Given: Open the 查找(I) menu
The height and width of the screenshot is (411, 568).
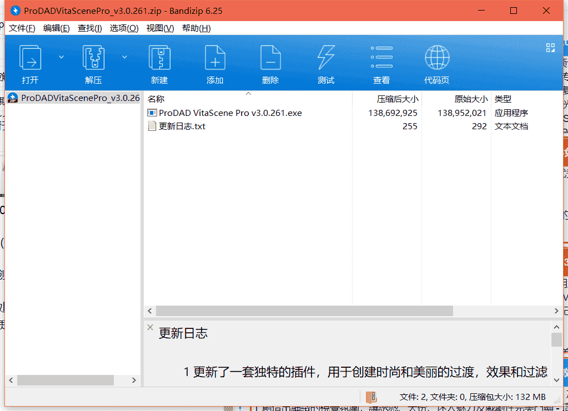Looking at the screenshot, I should [x=89, y=28].
